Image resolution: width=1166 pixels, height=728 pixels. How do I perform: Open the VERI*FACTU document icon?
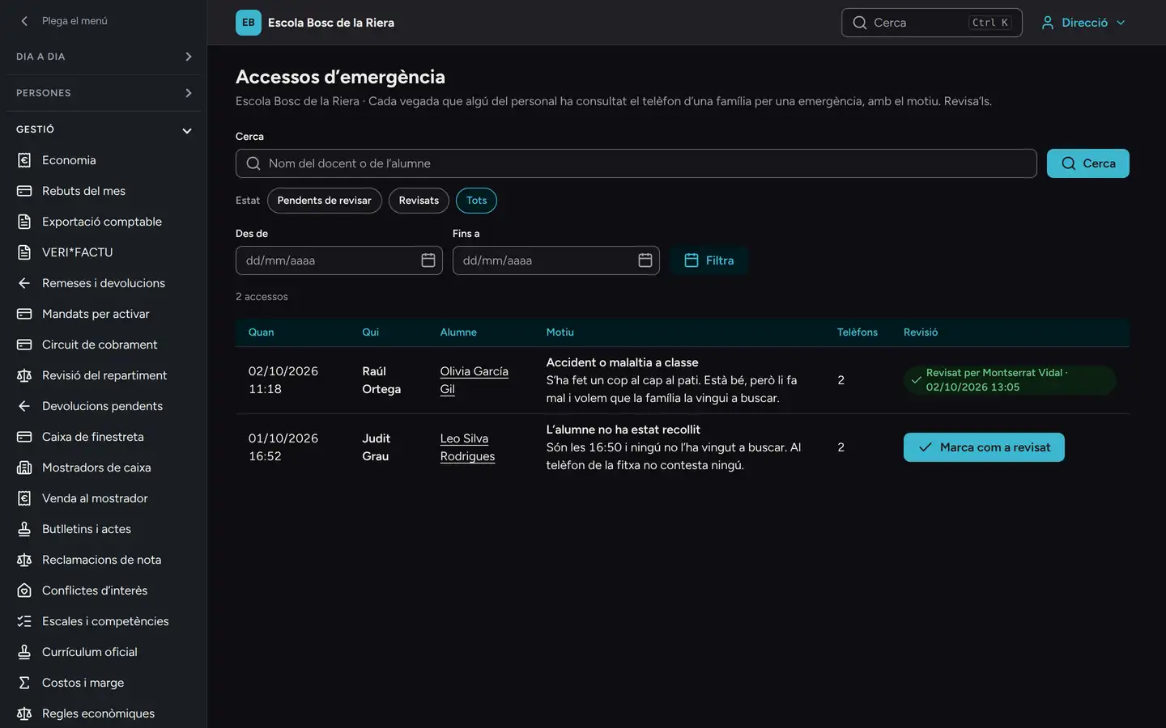[x=24, y=252]
